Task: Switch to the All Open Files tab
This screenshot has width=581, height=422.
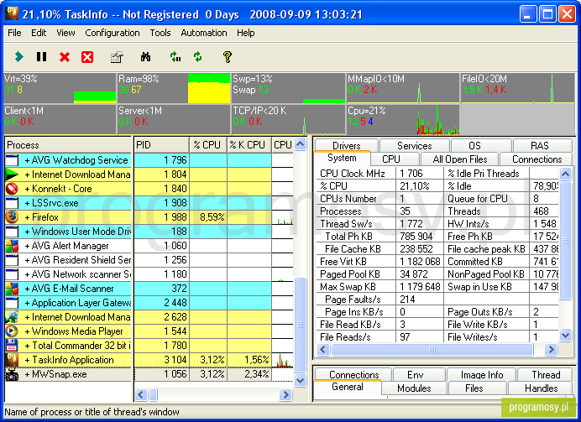Action: [x=460, y=159]
